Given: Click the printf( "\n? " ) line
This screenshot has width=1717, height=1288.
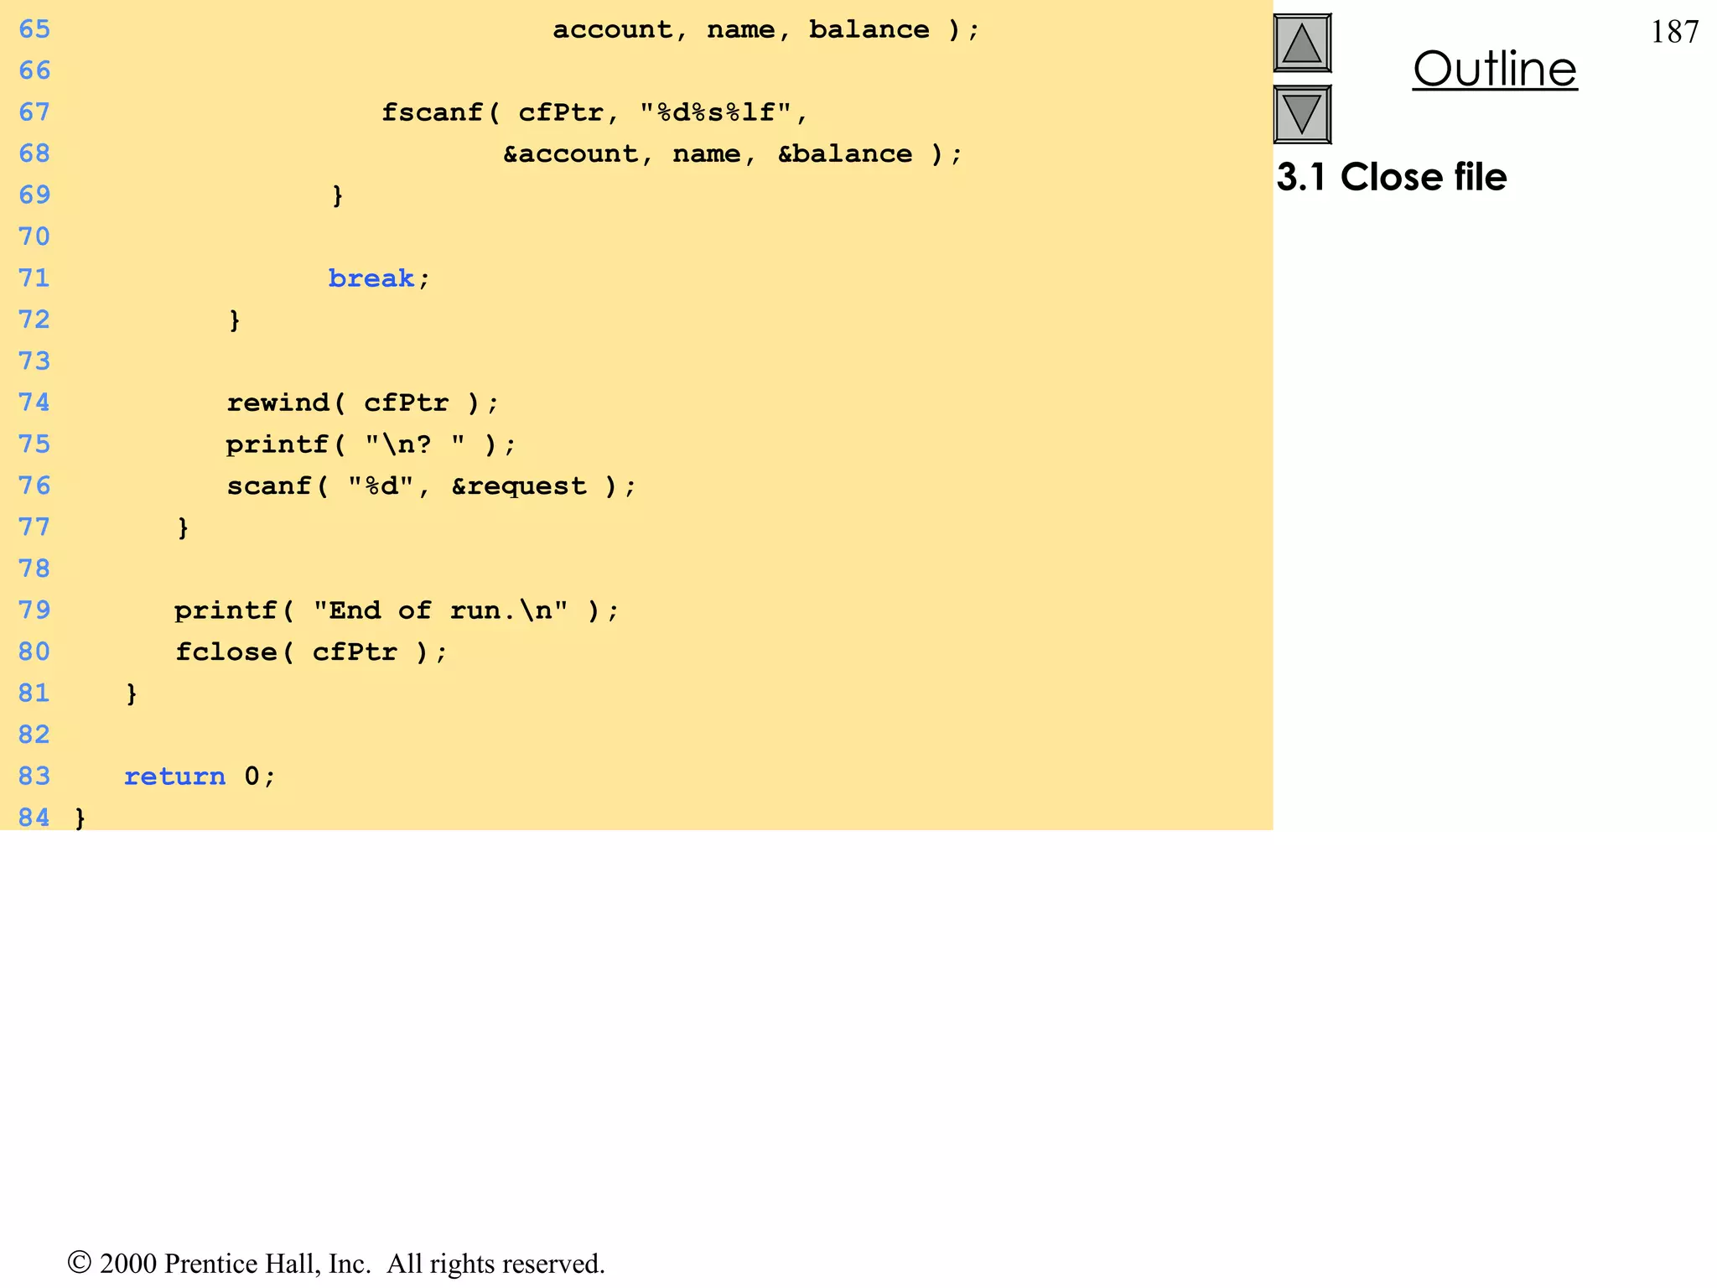Looking at the screenshot, I should tap(371, 444).
